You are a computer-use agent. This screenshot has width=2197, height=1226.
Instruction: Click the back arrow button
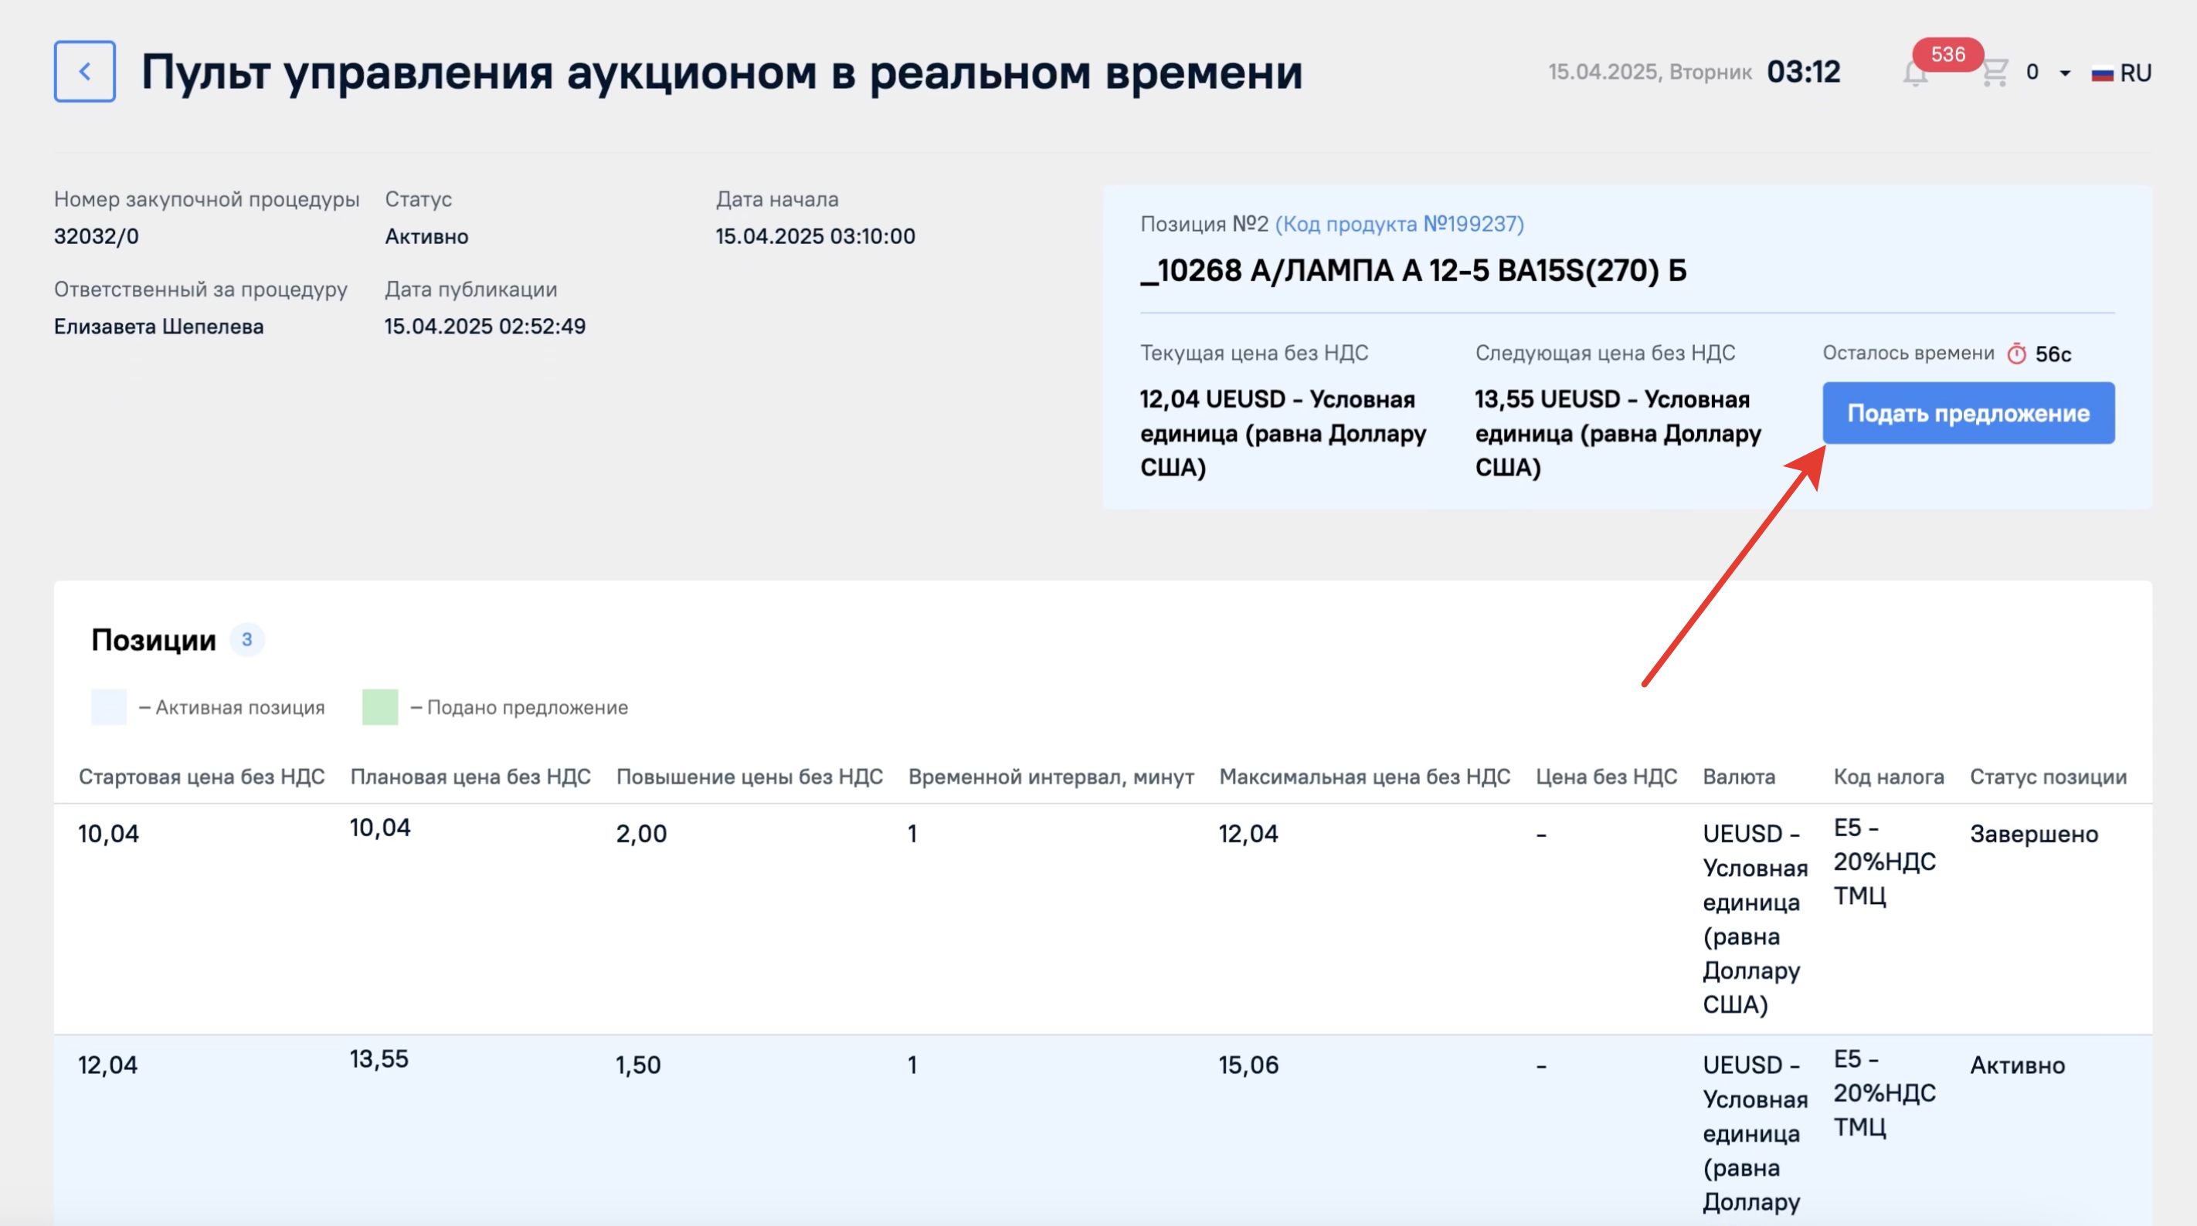(x=84, y=72)
